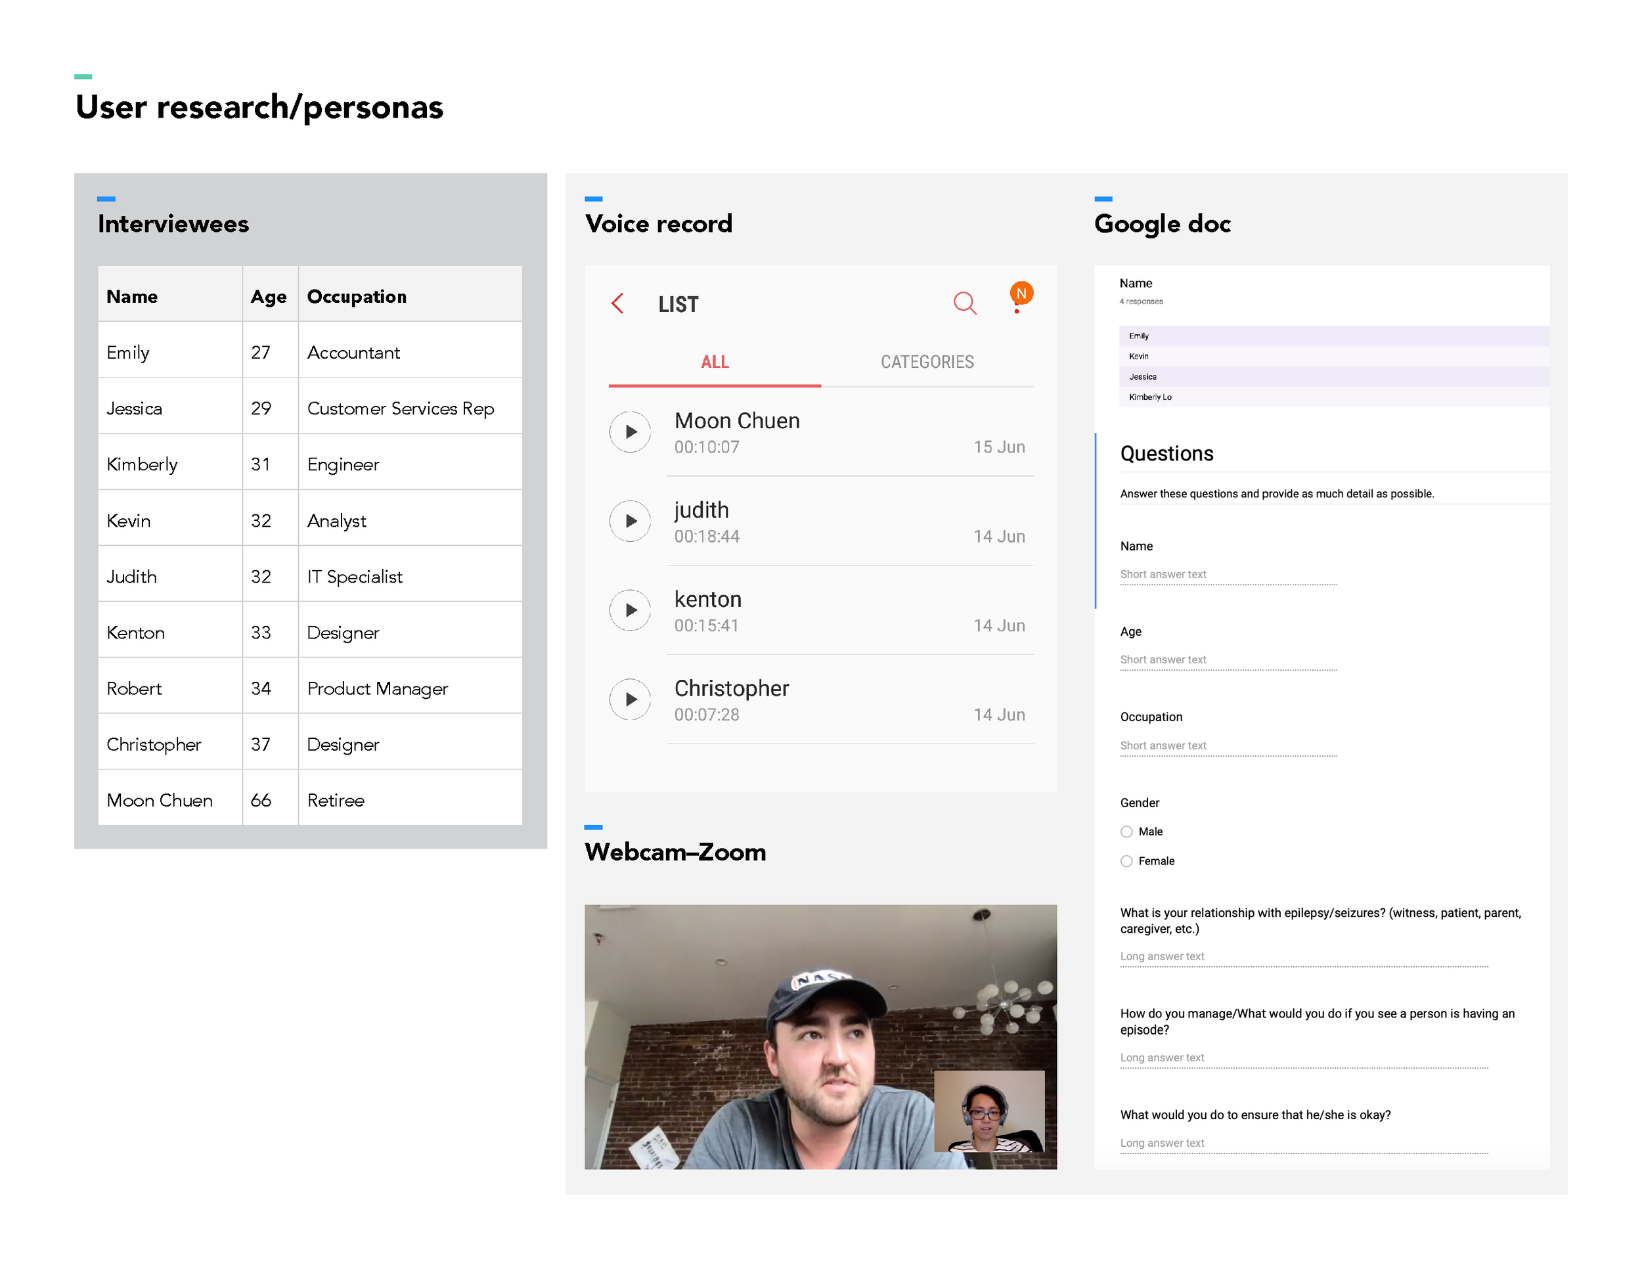
Task: Switch to the CATEGORIES tab
Action: point(926,362)
